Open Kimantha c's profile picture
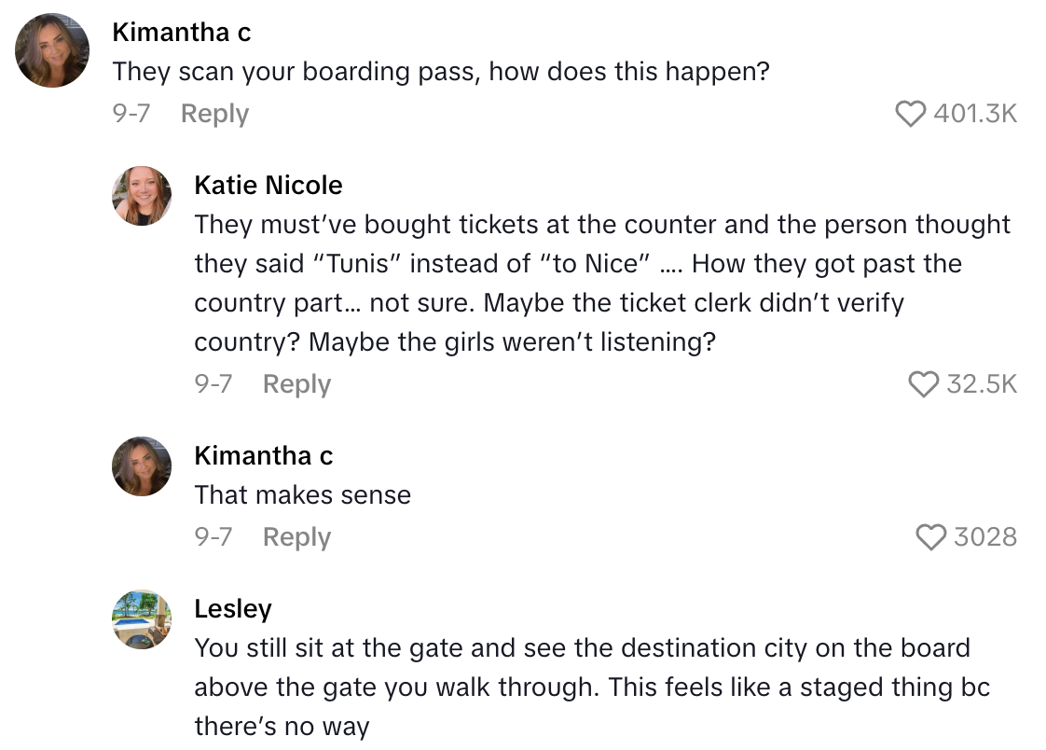 pyautogui.click(x=52, y=50)
